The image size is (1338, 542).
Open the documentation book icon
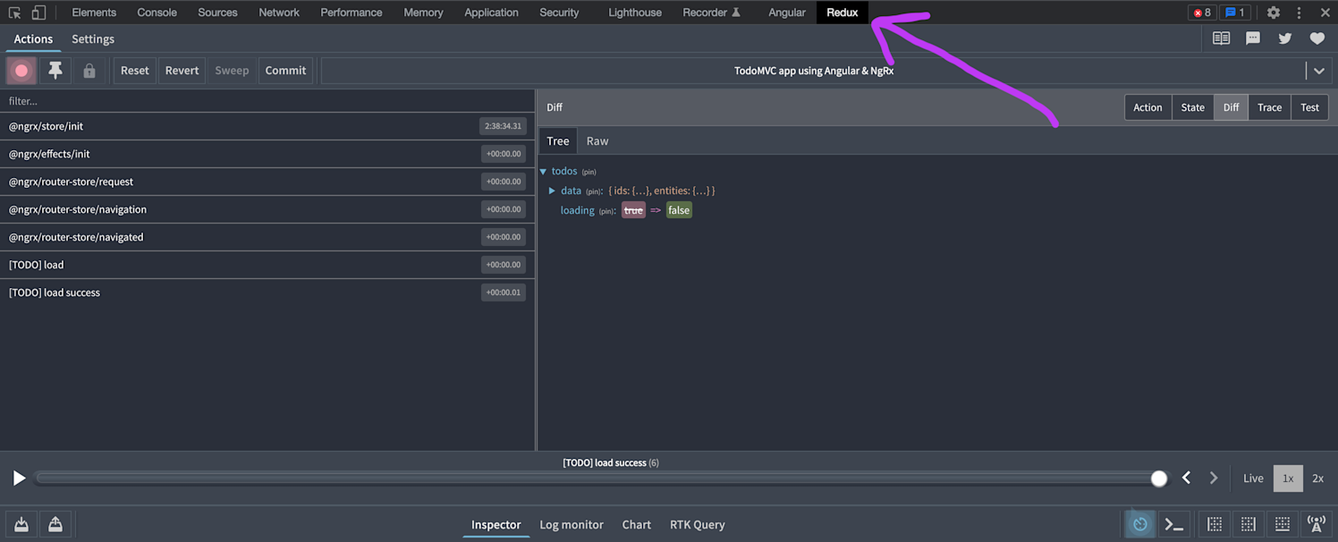[1221, 38]
